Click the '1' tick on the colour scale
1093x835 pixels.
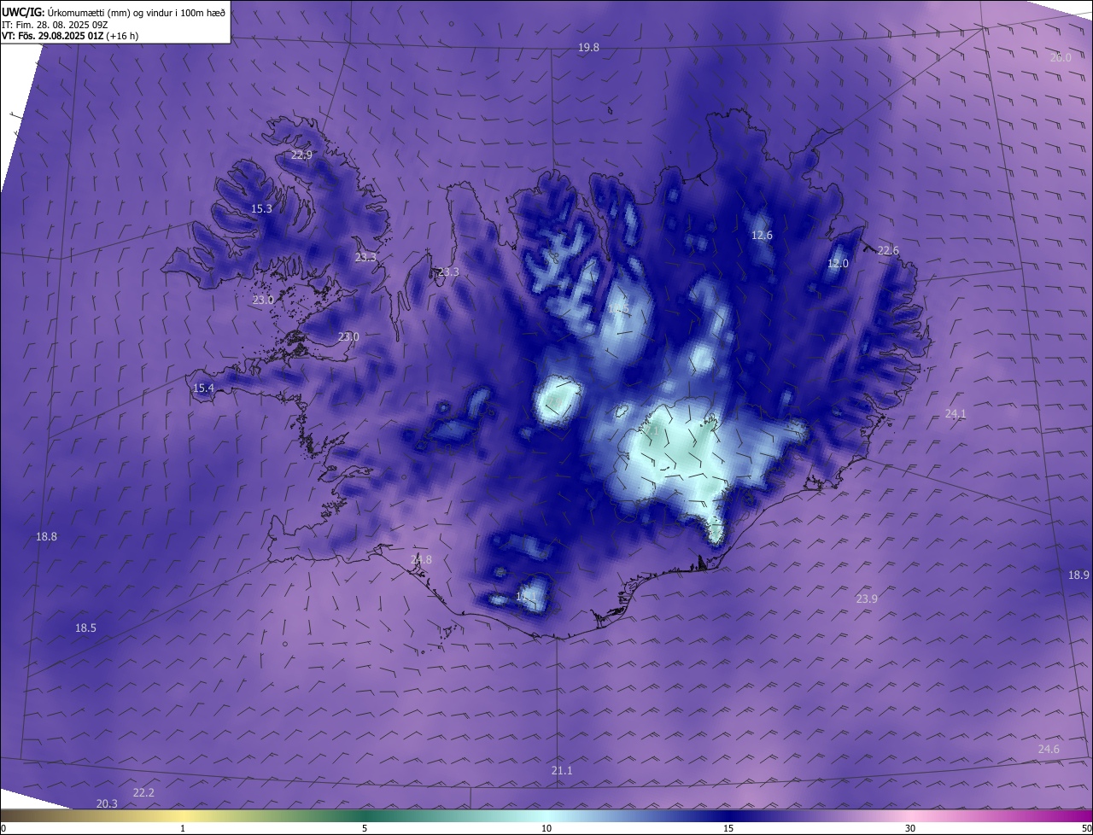[183, 828]
